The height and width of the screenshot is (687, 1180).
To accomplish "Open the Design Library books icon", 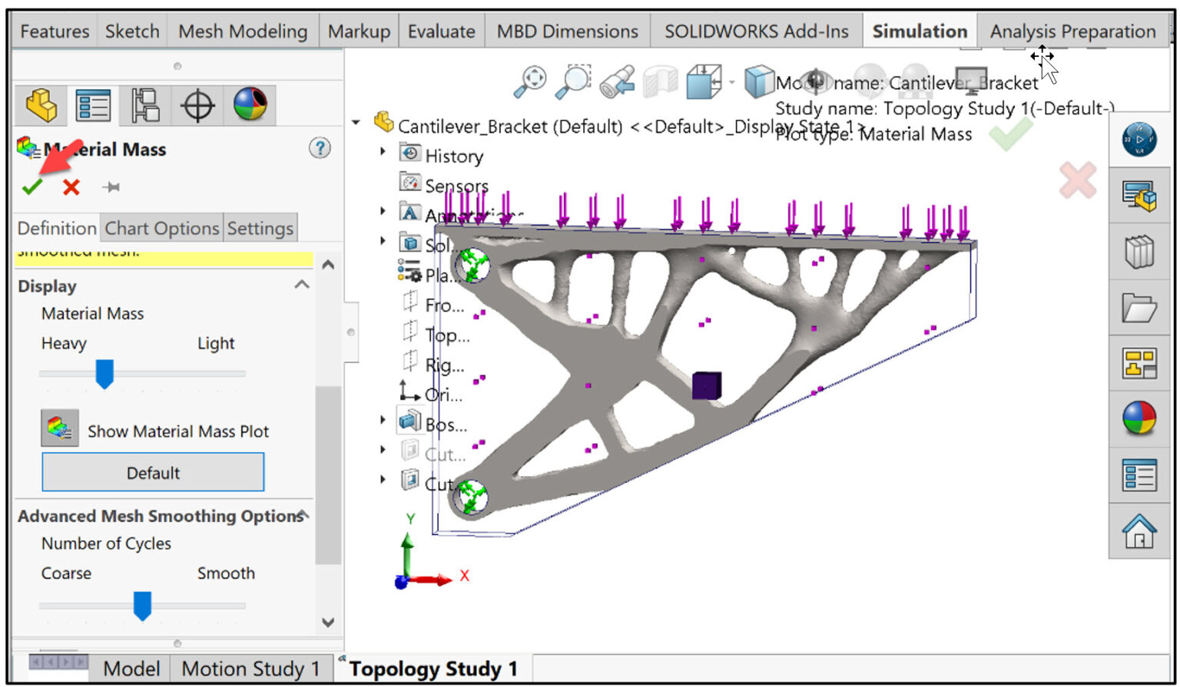I will [1140, 251].
